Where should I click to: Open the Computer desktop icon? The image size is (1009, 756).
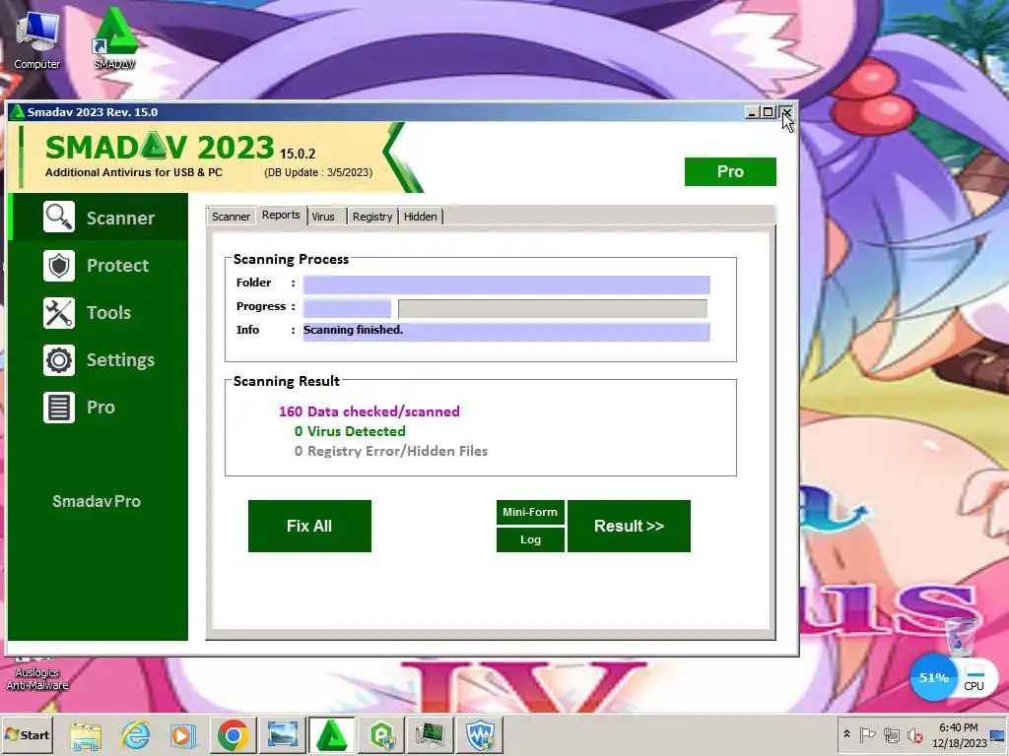click(36, 41)
